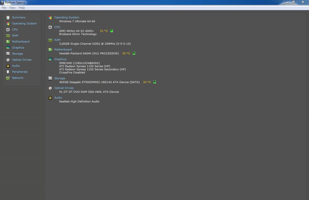Viewport: 309px width, 200px height.
Task: Click the Storage icon in summary panel
Action: pyautogui.click(x=50, y=78)
